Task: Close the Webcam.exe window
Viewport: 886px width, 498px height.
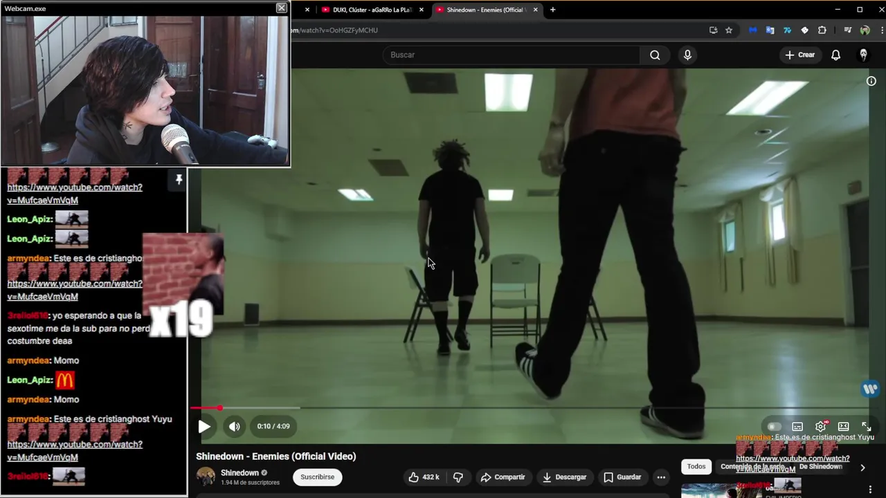Action: [281, 8]
